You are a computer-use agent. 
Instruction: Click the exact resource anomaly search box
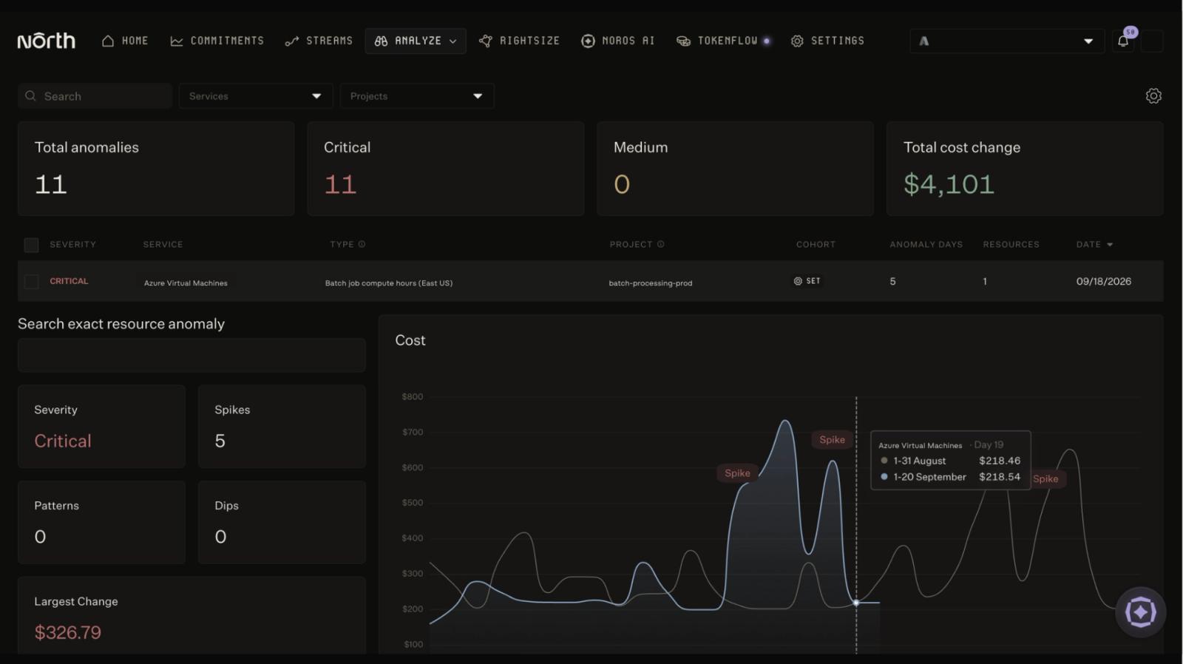191,355
